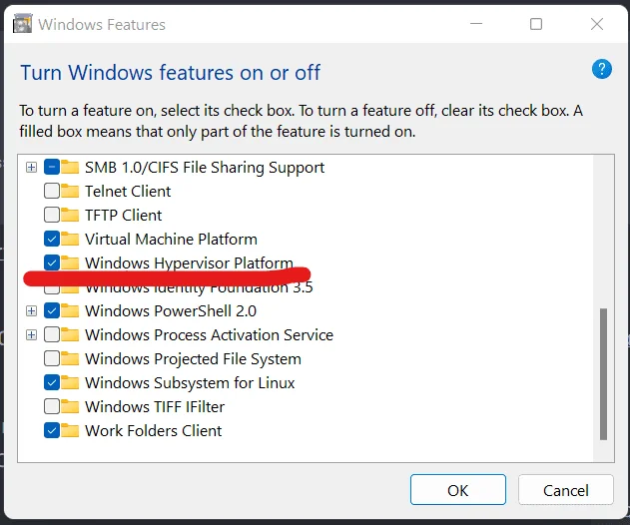
Task: Enable the Telnet Client checkbox
Action: tap(52, 191)
